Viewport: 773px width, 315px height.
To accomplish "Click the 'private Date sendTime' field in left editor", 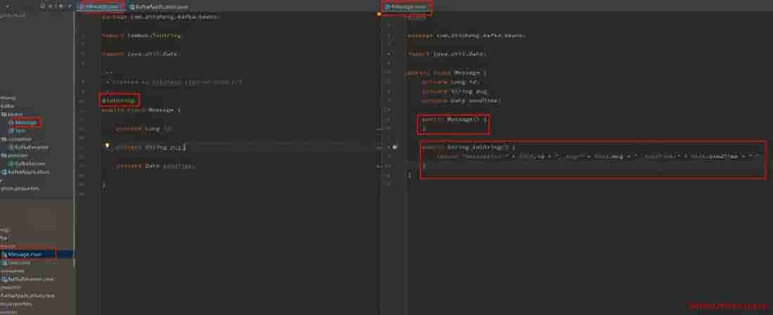I will [155, 166].
